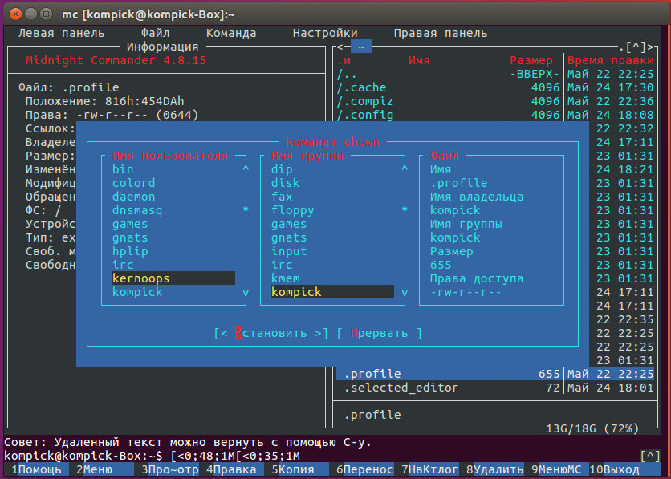Close the terminal window

pos(15,14)
